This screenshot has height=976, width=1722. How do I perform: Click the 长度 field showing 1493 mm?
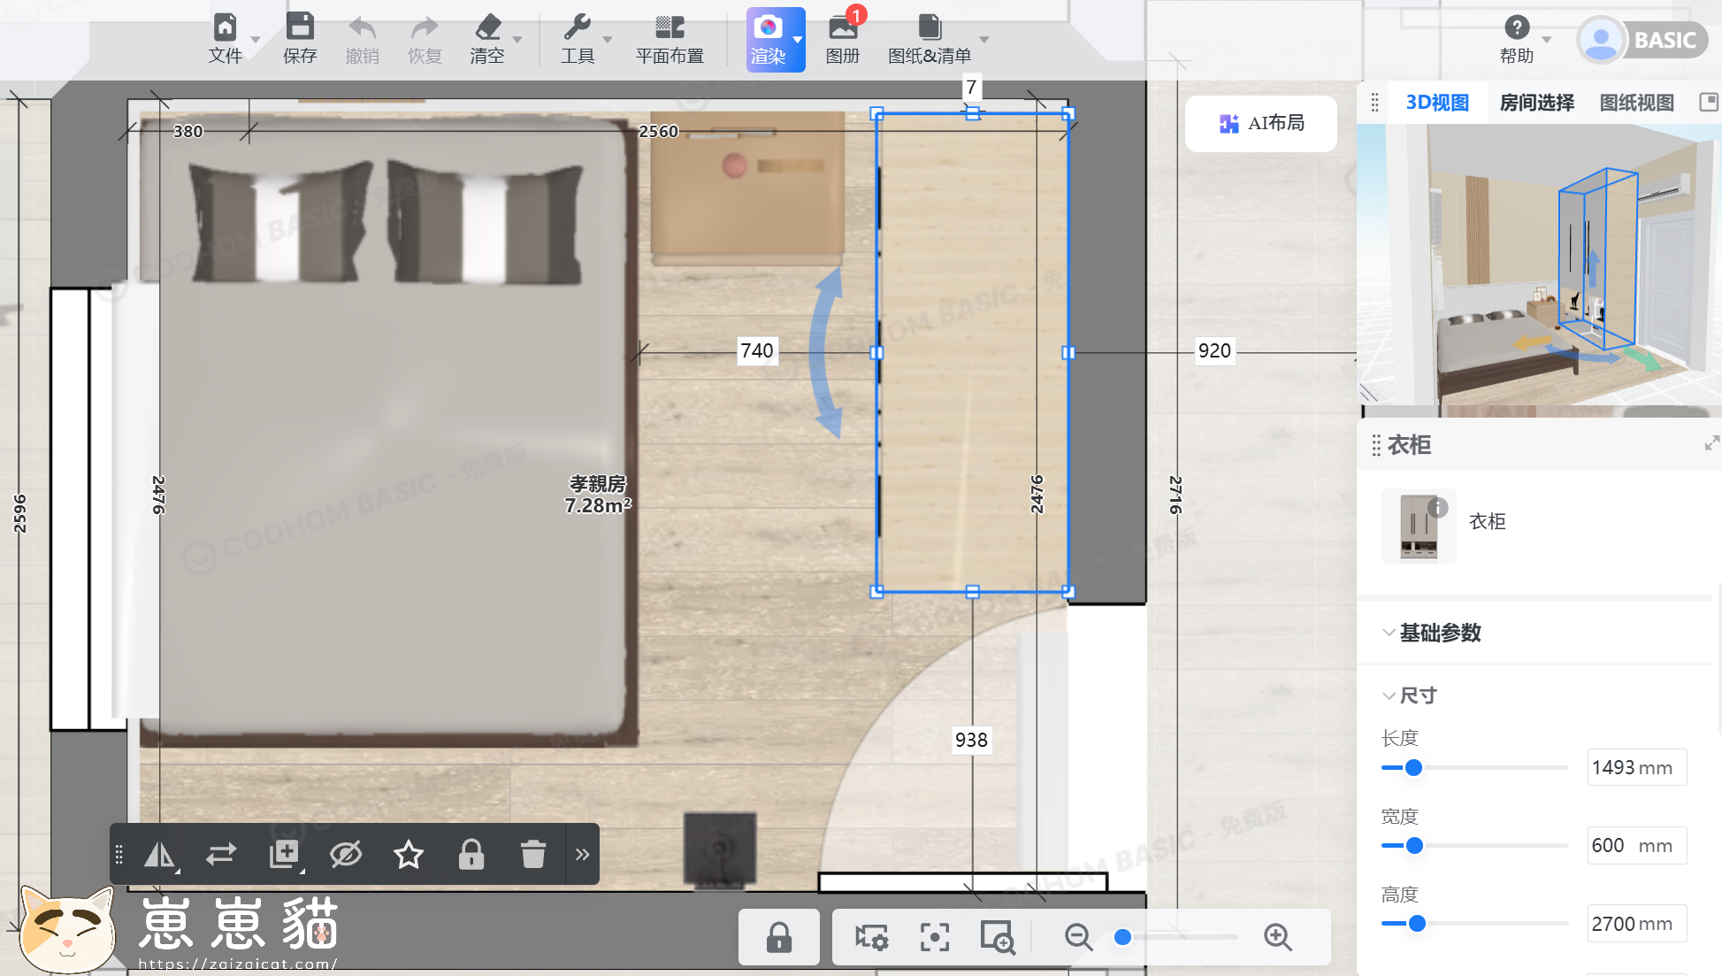[x=1637, y=767]
